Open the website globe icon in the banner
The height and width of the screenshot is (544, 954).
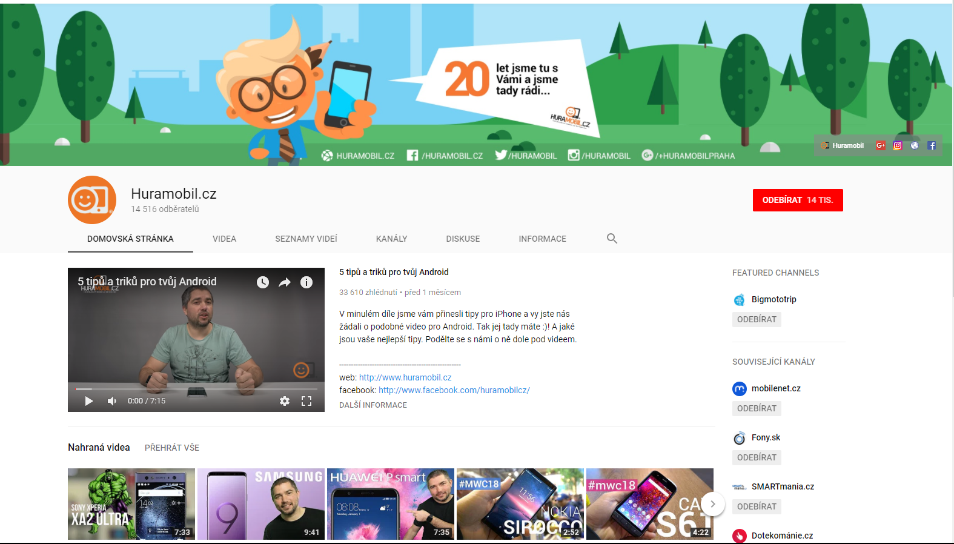[915, 145]
